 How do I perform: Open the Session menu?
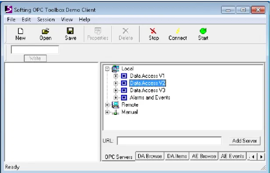[x=46, y=20]
